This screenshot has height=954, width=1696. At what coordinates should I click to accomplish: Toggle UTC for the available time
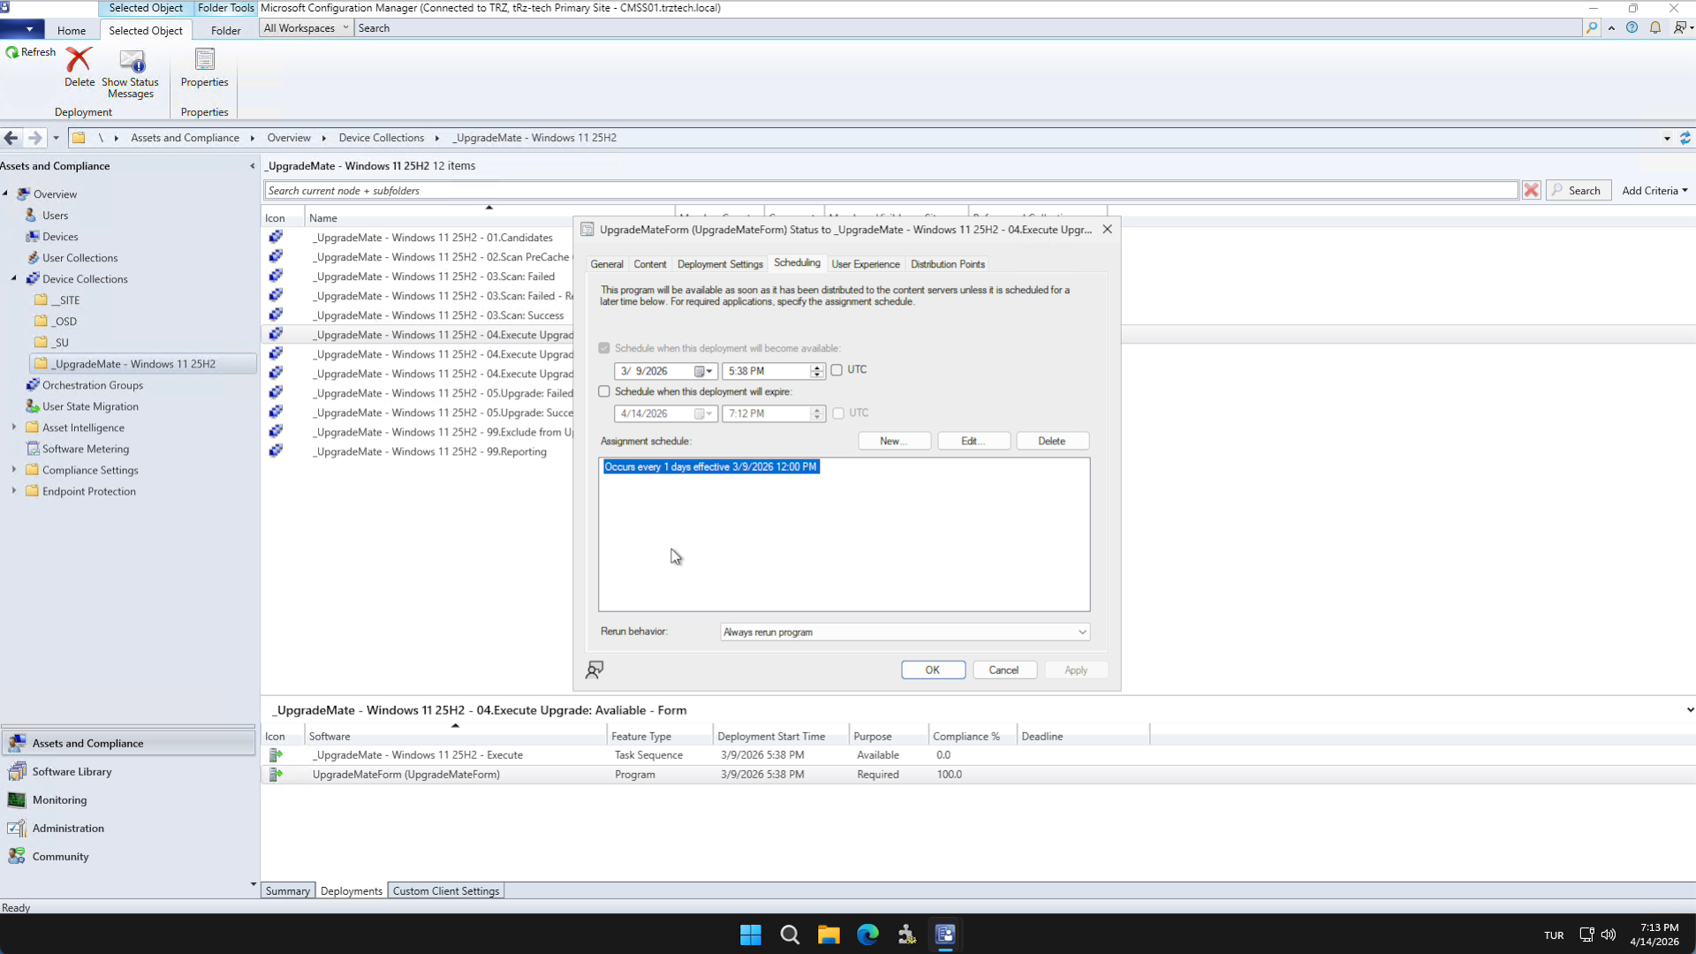pos(837,370)
